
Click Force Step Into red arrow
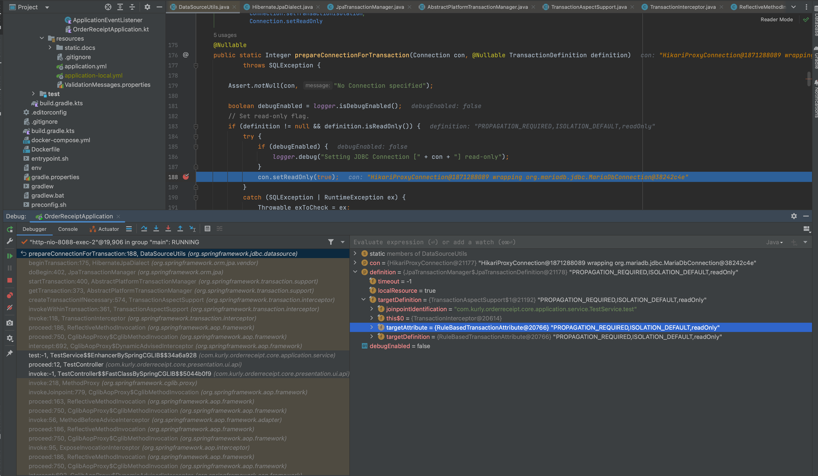168,229
